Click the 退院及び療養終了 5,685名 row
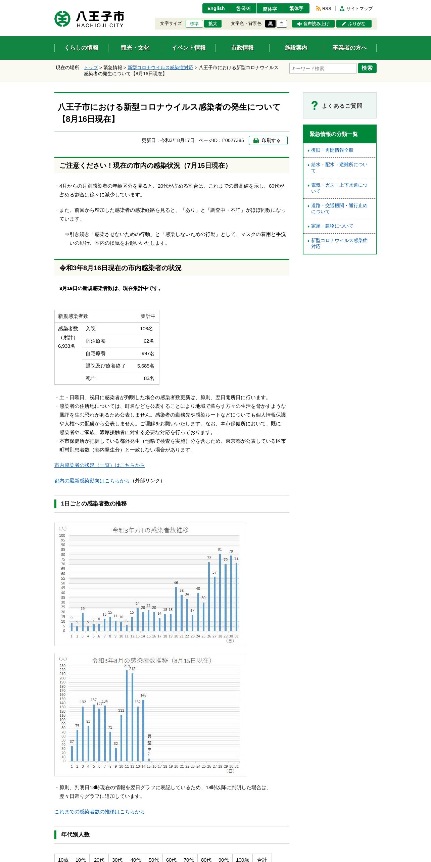The height and width of the screenshot is (862, 431). [x=121, y=366]
